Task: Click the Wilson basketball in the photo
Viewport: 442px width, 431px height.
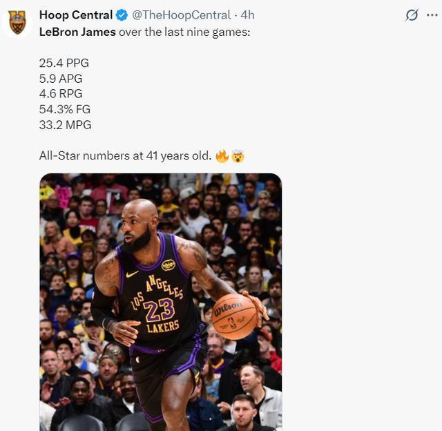Action: click(235, 316)
